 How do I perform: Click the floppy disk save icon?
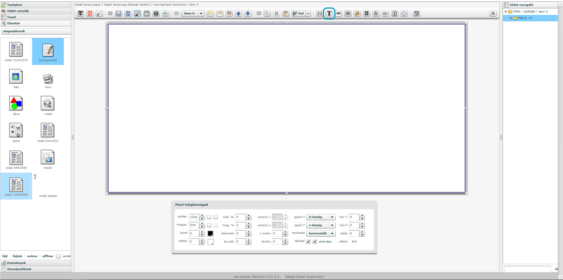(118, 13)
